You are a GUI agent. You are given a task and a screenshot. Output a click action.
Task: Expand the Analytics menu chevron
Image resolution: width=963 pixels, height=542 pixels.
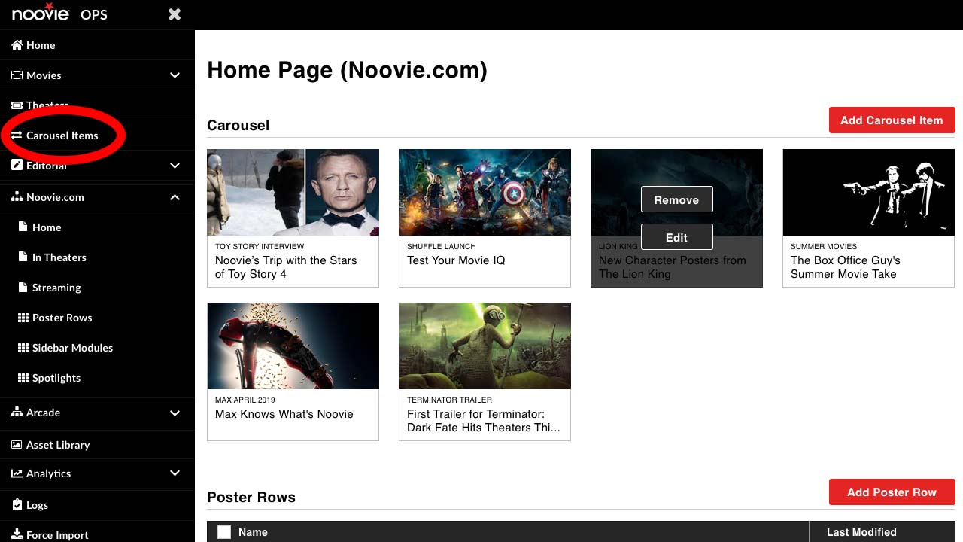pos(175,473)
